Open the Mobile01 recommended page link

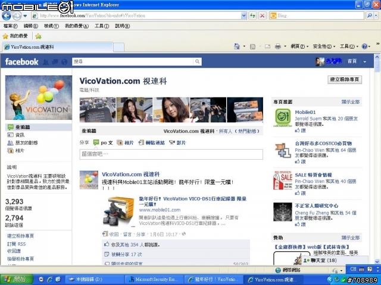(305, 112)
